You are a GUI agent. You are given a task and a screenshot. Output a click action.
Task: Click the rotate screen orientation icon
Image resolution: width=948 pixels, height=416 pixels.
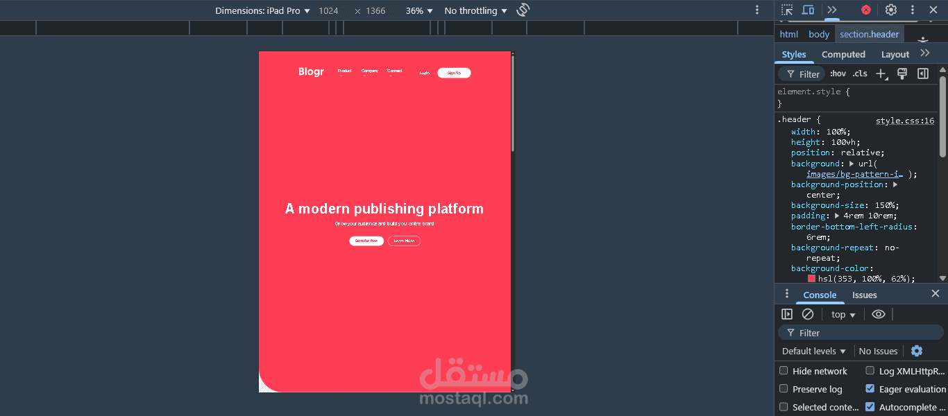coord(523,10)
